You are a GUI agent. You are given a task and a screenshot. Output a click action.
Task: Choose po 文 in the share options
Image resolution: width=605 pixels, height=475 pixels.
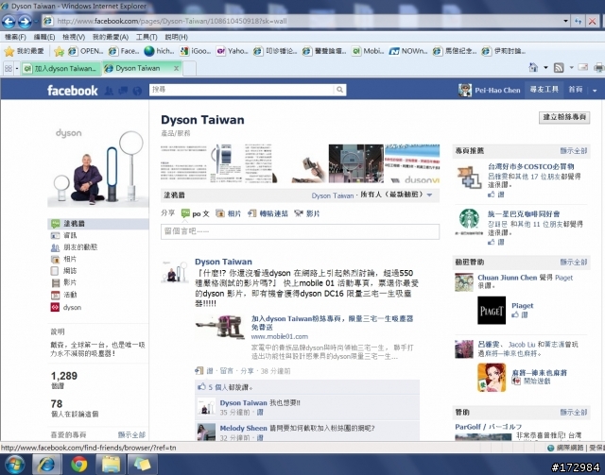[x=196, y=213]
